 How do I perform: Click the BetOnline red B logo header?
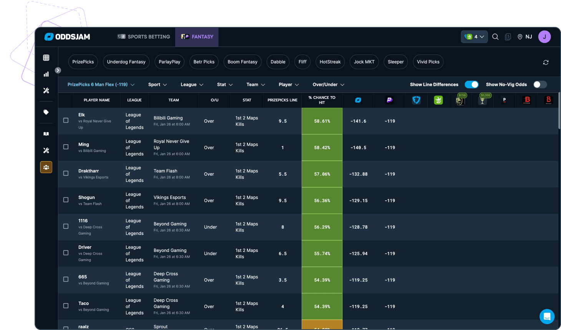pyautogui.click(x=527, y=100)
